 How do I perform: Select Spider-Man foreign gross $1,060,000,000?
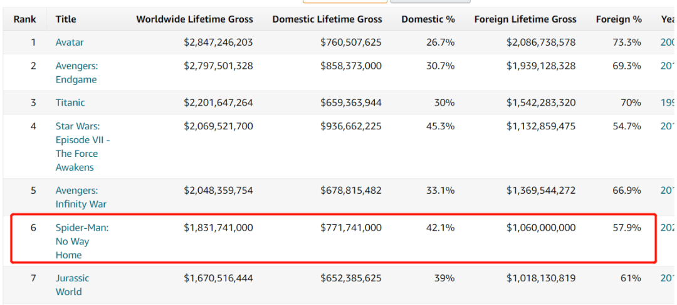[x=541, y=227]
